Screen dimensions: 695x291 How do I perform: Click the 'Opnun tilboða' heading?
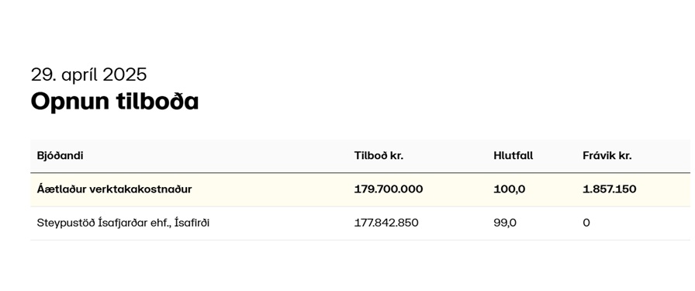tap(114, 102)
